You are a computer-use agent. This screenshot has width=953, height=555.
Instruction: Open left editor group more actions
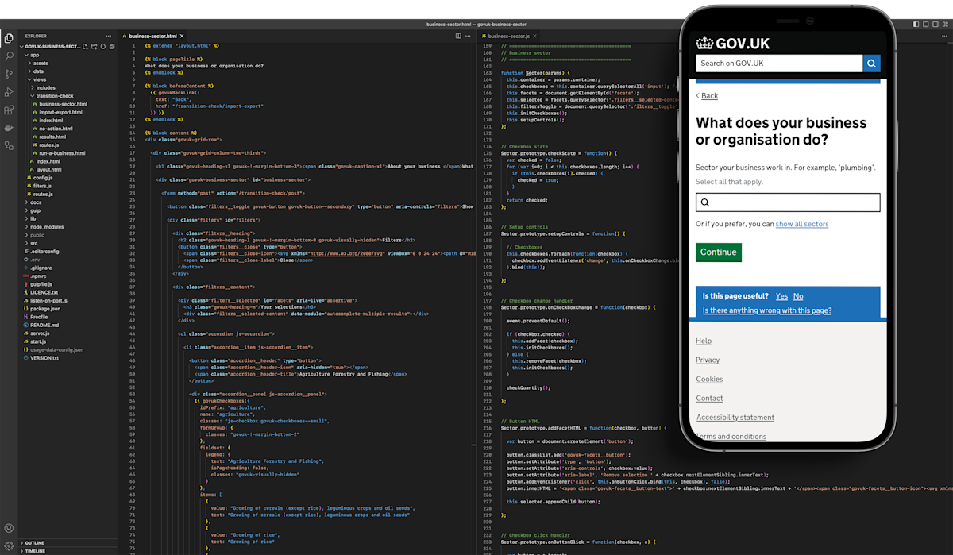pos(469,36)
